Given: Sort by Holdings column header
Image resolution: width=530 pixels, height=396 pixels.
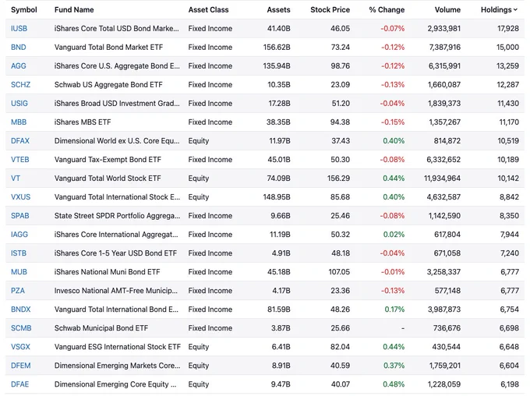Looking at the screenshot, I should [499, 10].
